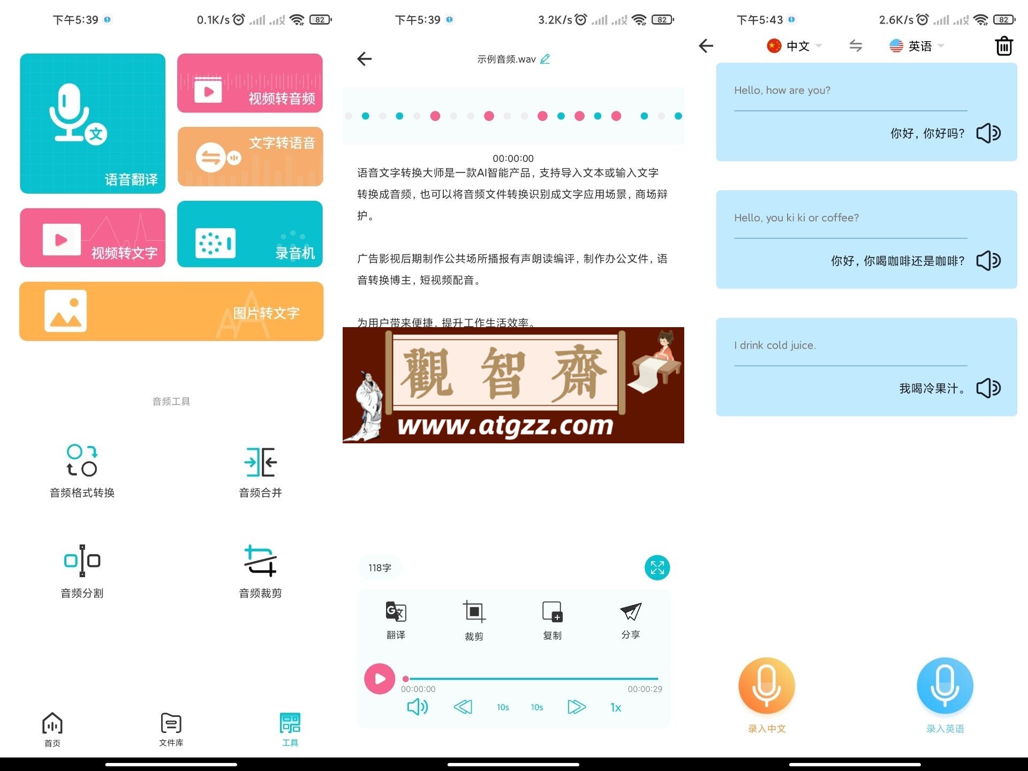
Task: Click the paragraph starting 广告影视后期制作
Action: (513, 269)
